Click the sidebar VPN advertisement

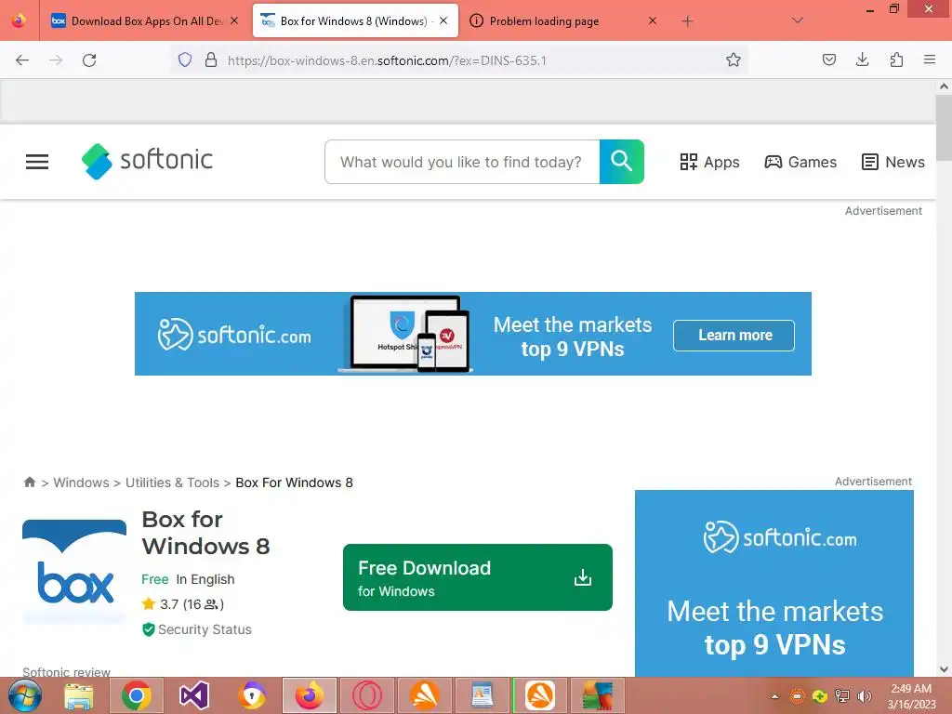pos(774,583)
